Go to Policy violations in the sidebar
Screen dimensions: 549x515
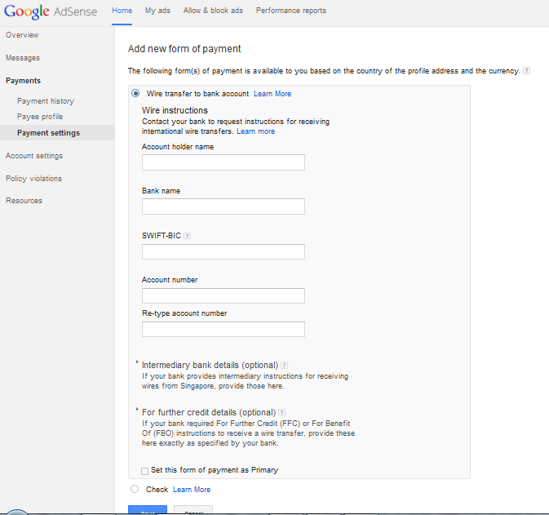pos(33,179)
